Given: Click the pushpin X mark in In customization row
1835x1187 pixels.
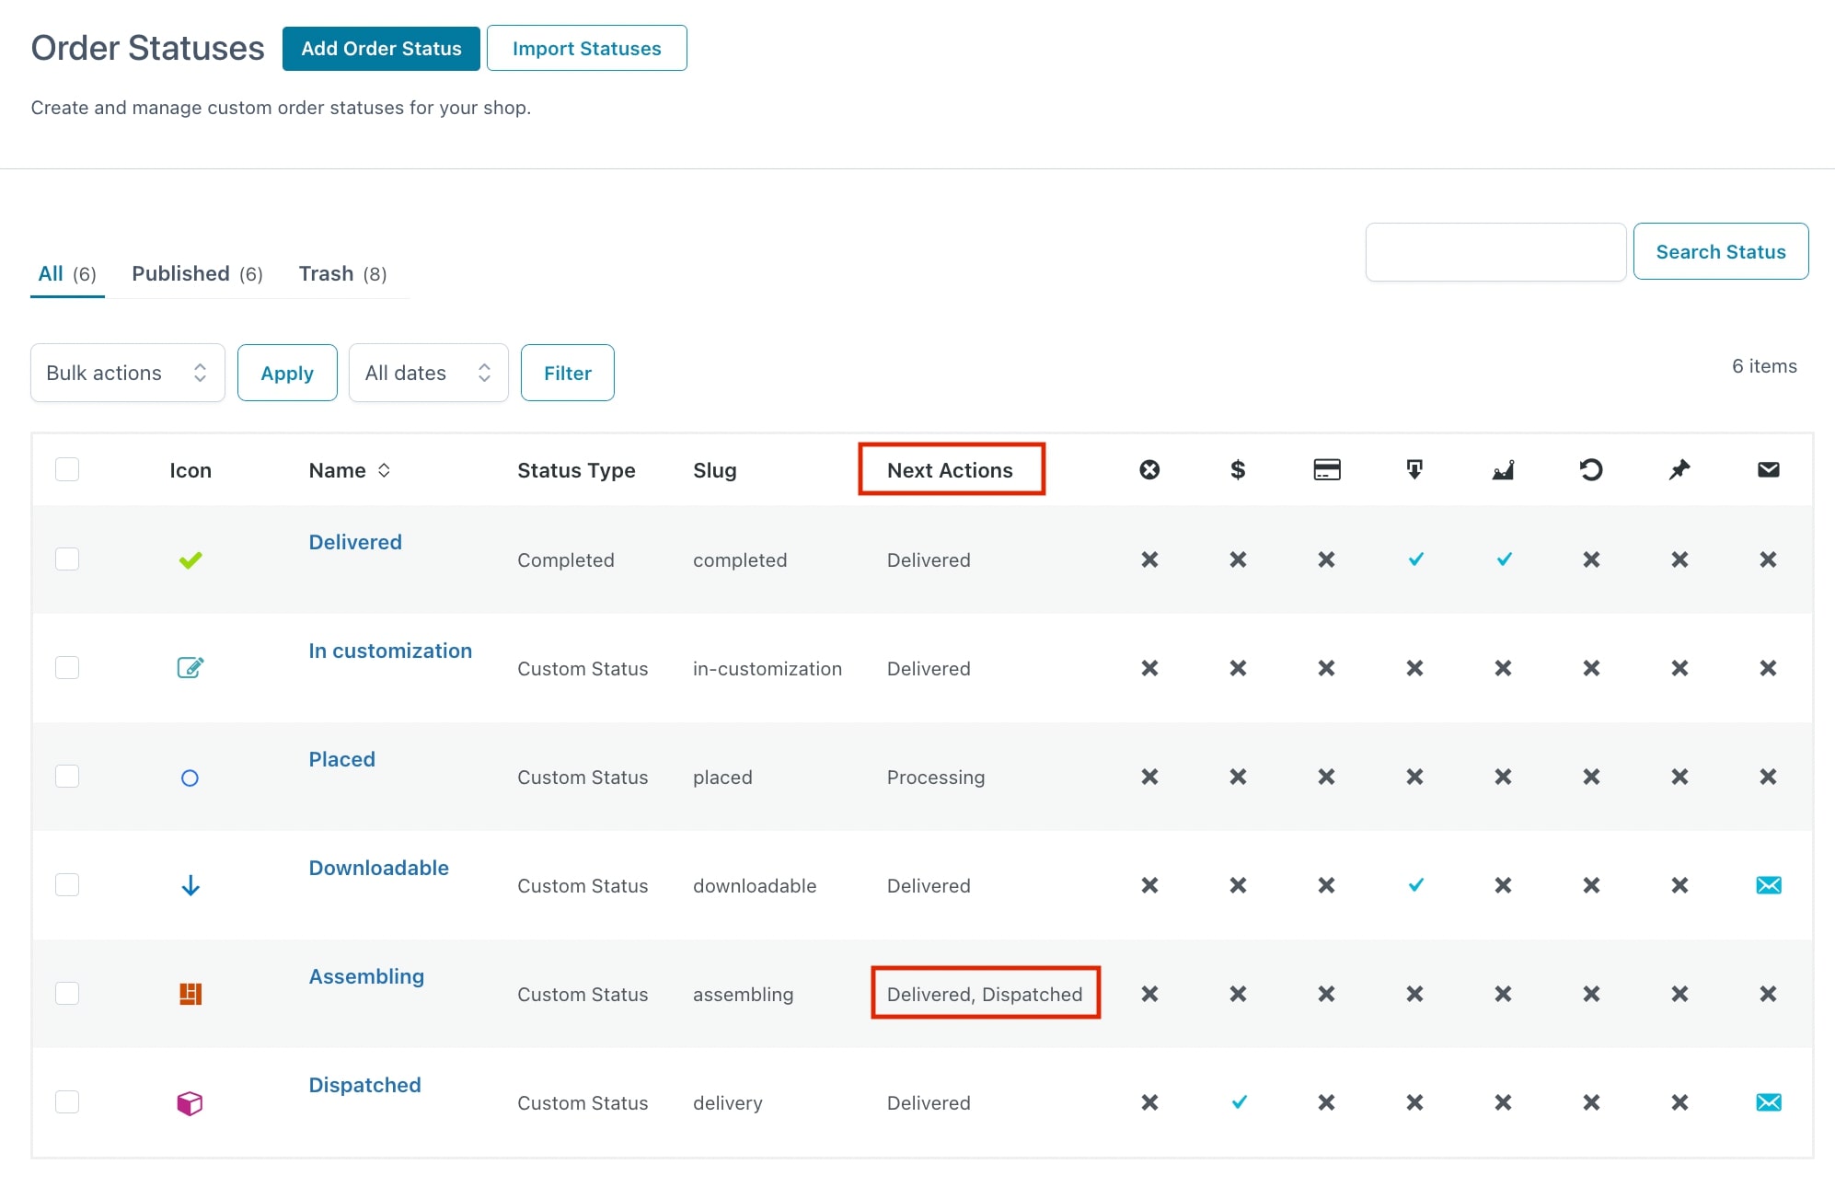Looking at the screenshot, I should (x=1679, y=668).
